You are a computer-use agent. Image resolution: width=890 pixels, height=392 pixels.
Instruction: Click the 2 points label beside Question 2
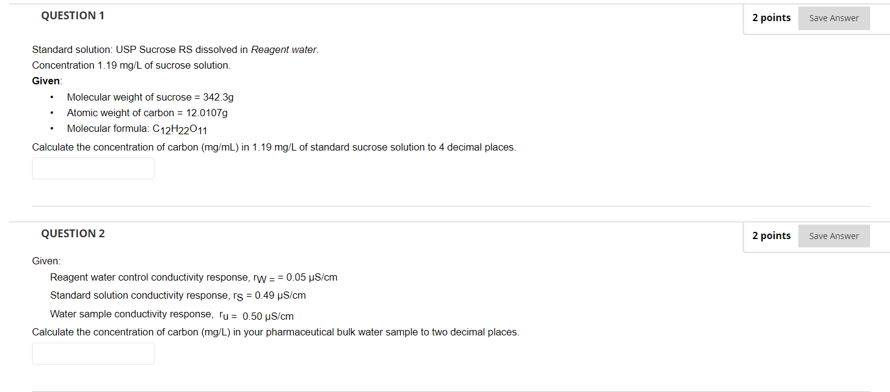pos(771,235)
